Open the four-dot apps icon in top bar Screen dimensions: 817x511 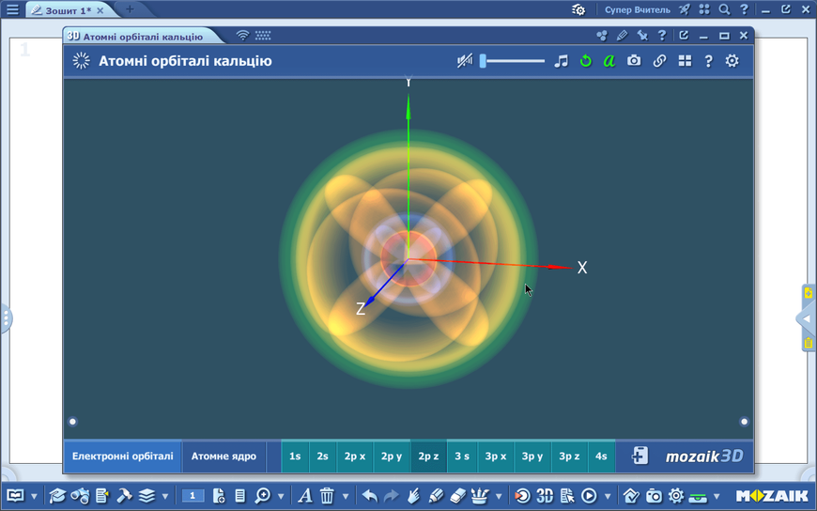704,9
